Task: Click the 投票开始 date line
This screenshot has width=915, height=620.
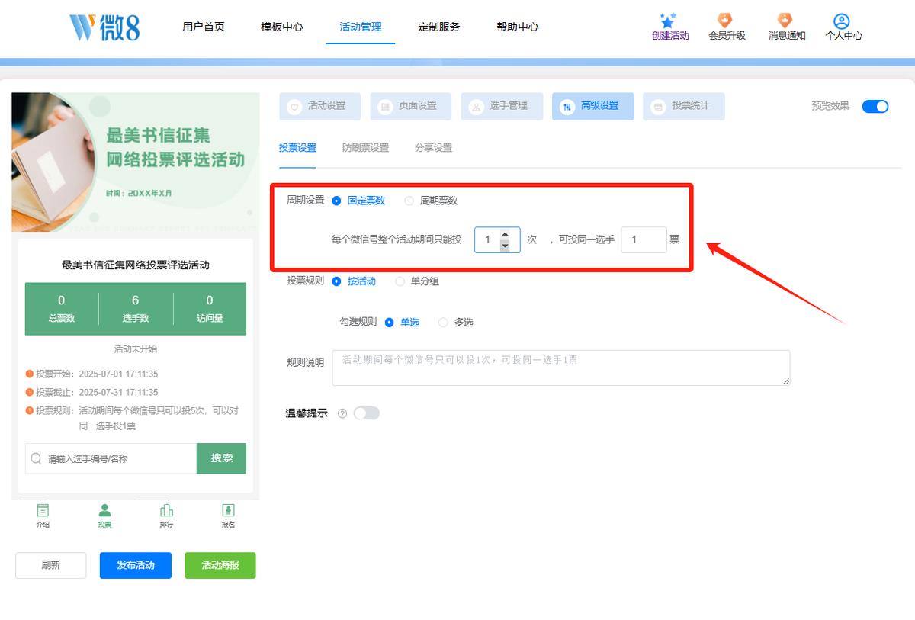Action: (91, 374)
